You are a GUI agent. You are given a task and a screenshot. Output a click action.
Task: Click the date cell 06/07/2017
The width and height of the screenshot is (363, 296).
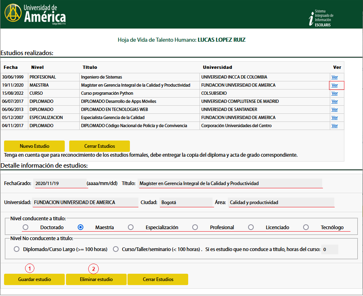[x=14, y=102]
